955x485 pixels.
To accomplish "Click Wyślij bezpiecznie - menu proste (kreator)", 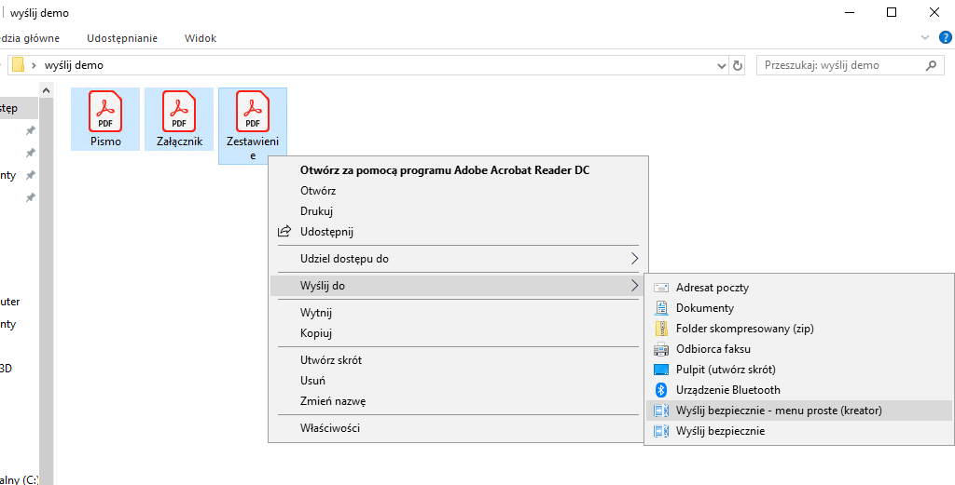I will (x=778, y=411).
